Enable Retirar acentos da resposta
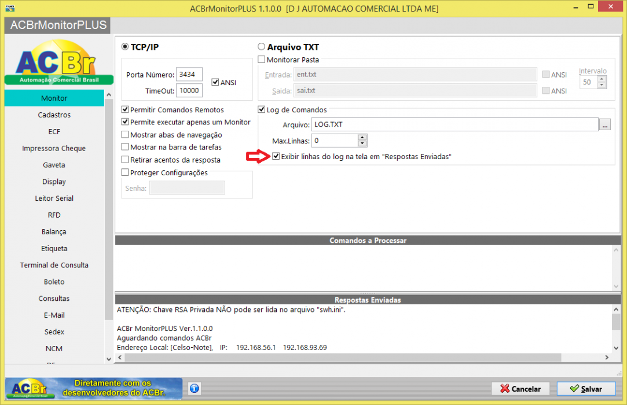 click(x=125, y=160)
